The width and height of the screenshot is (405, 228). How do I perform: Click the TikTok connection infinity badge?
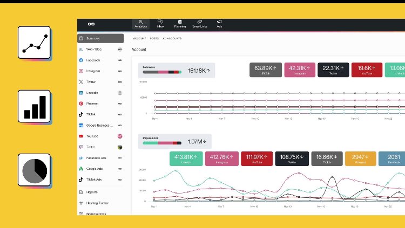coord(120,114)
